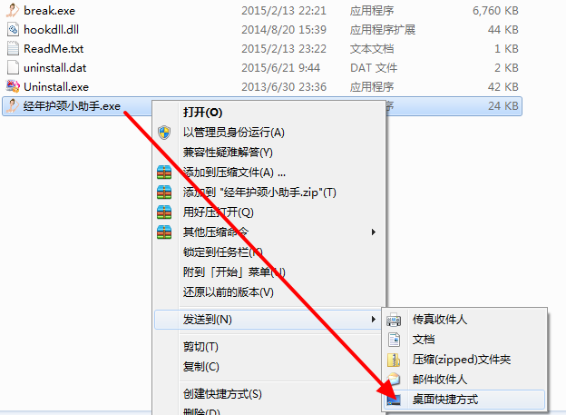566x415 pixels.
Task: Click the break.exe file icon
Action: pos(13,10)
